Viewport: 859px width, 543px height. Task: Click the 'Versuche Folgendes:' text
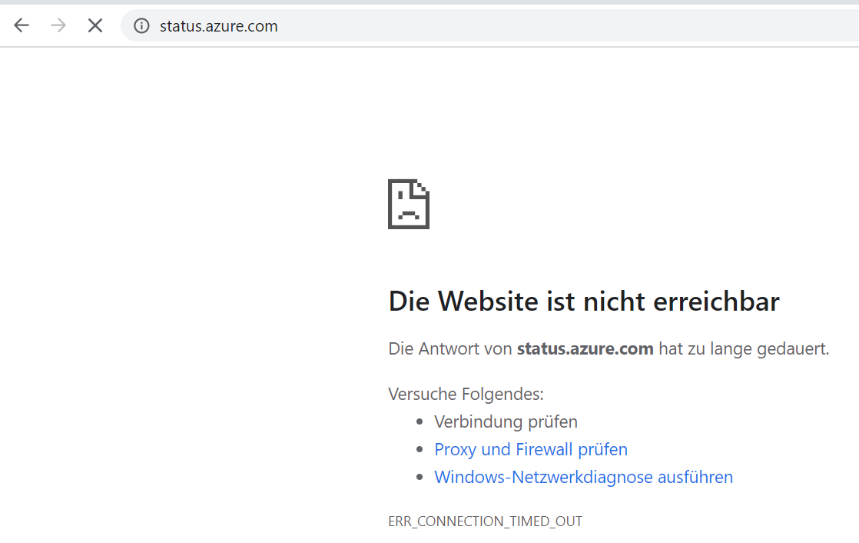(x=466, y=394)
